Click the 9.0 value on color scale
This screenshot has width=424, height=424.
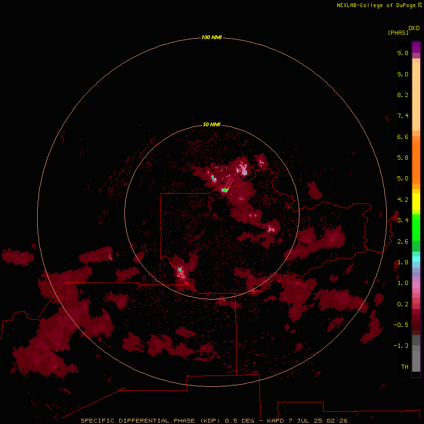tap(403, 74)
